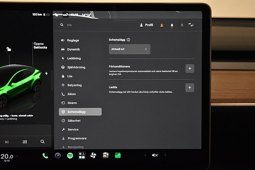The image size is (255, 170).
Task: Decrease volume with the left arrow
Action: click(x=145, y=155)
